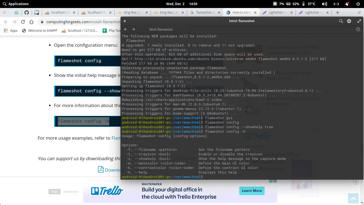Click the date and time indicator
The width and height of the screenshot is (364, 205).
pos(182,4)
